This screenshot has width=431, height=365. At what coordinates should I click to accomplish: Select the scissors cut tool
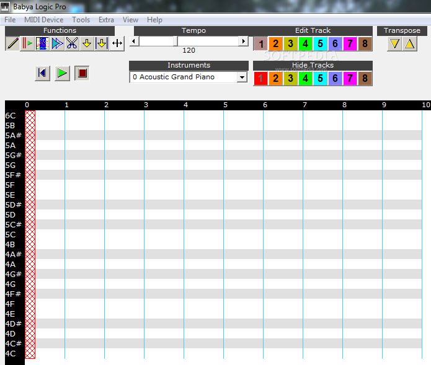(72, 43)
